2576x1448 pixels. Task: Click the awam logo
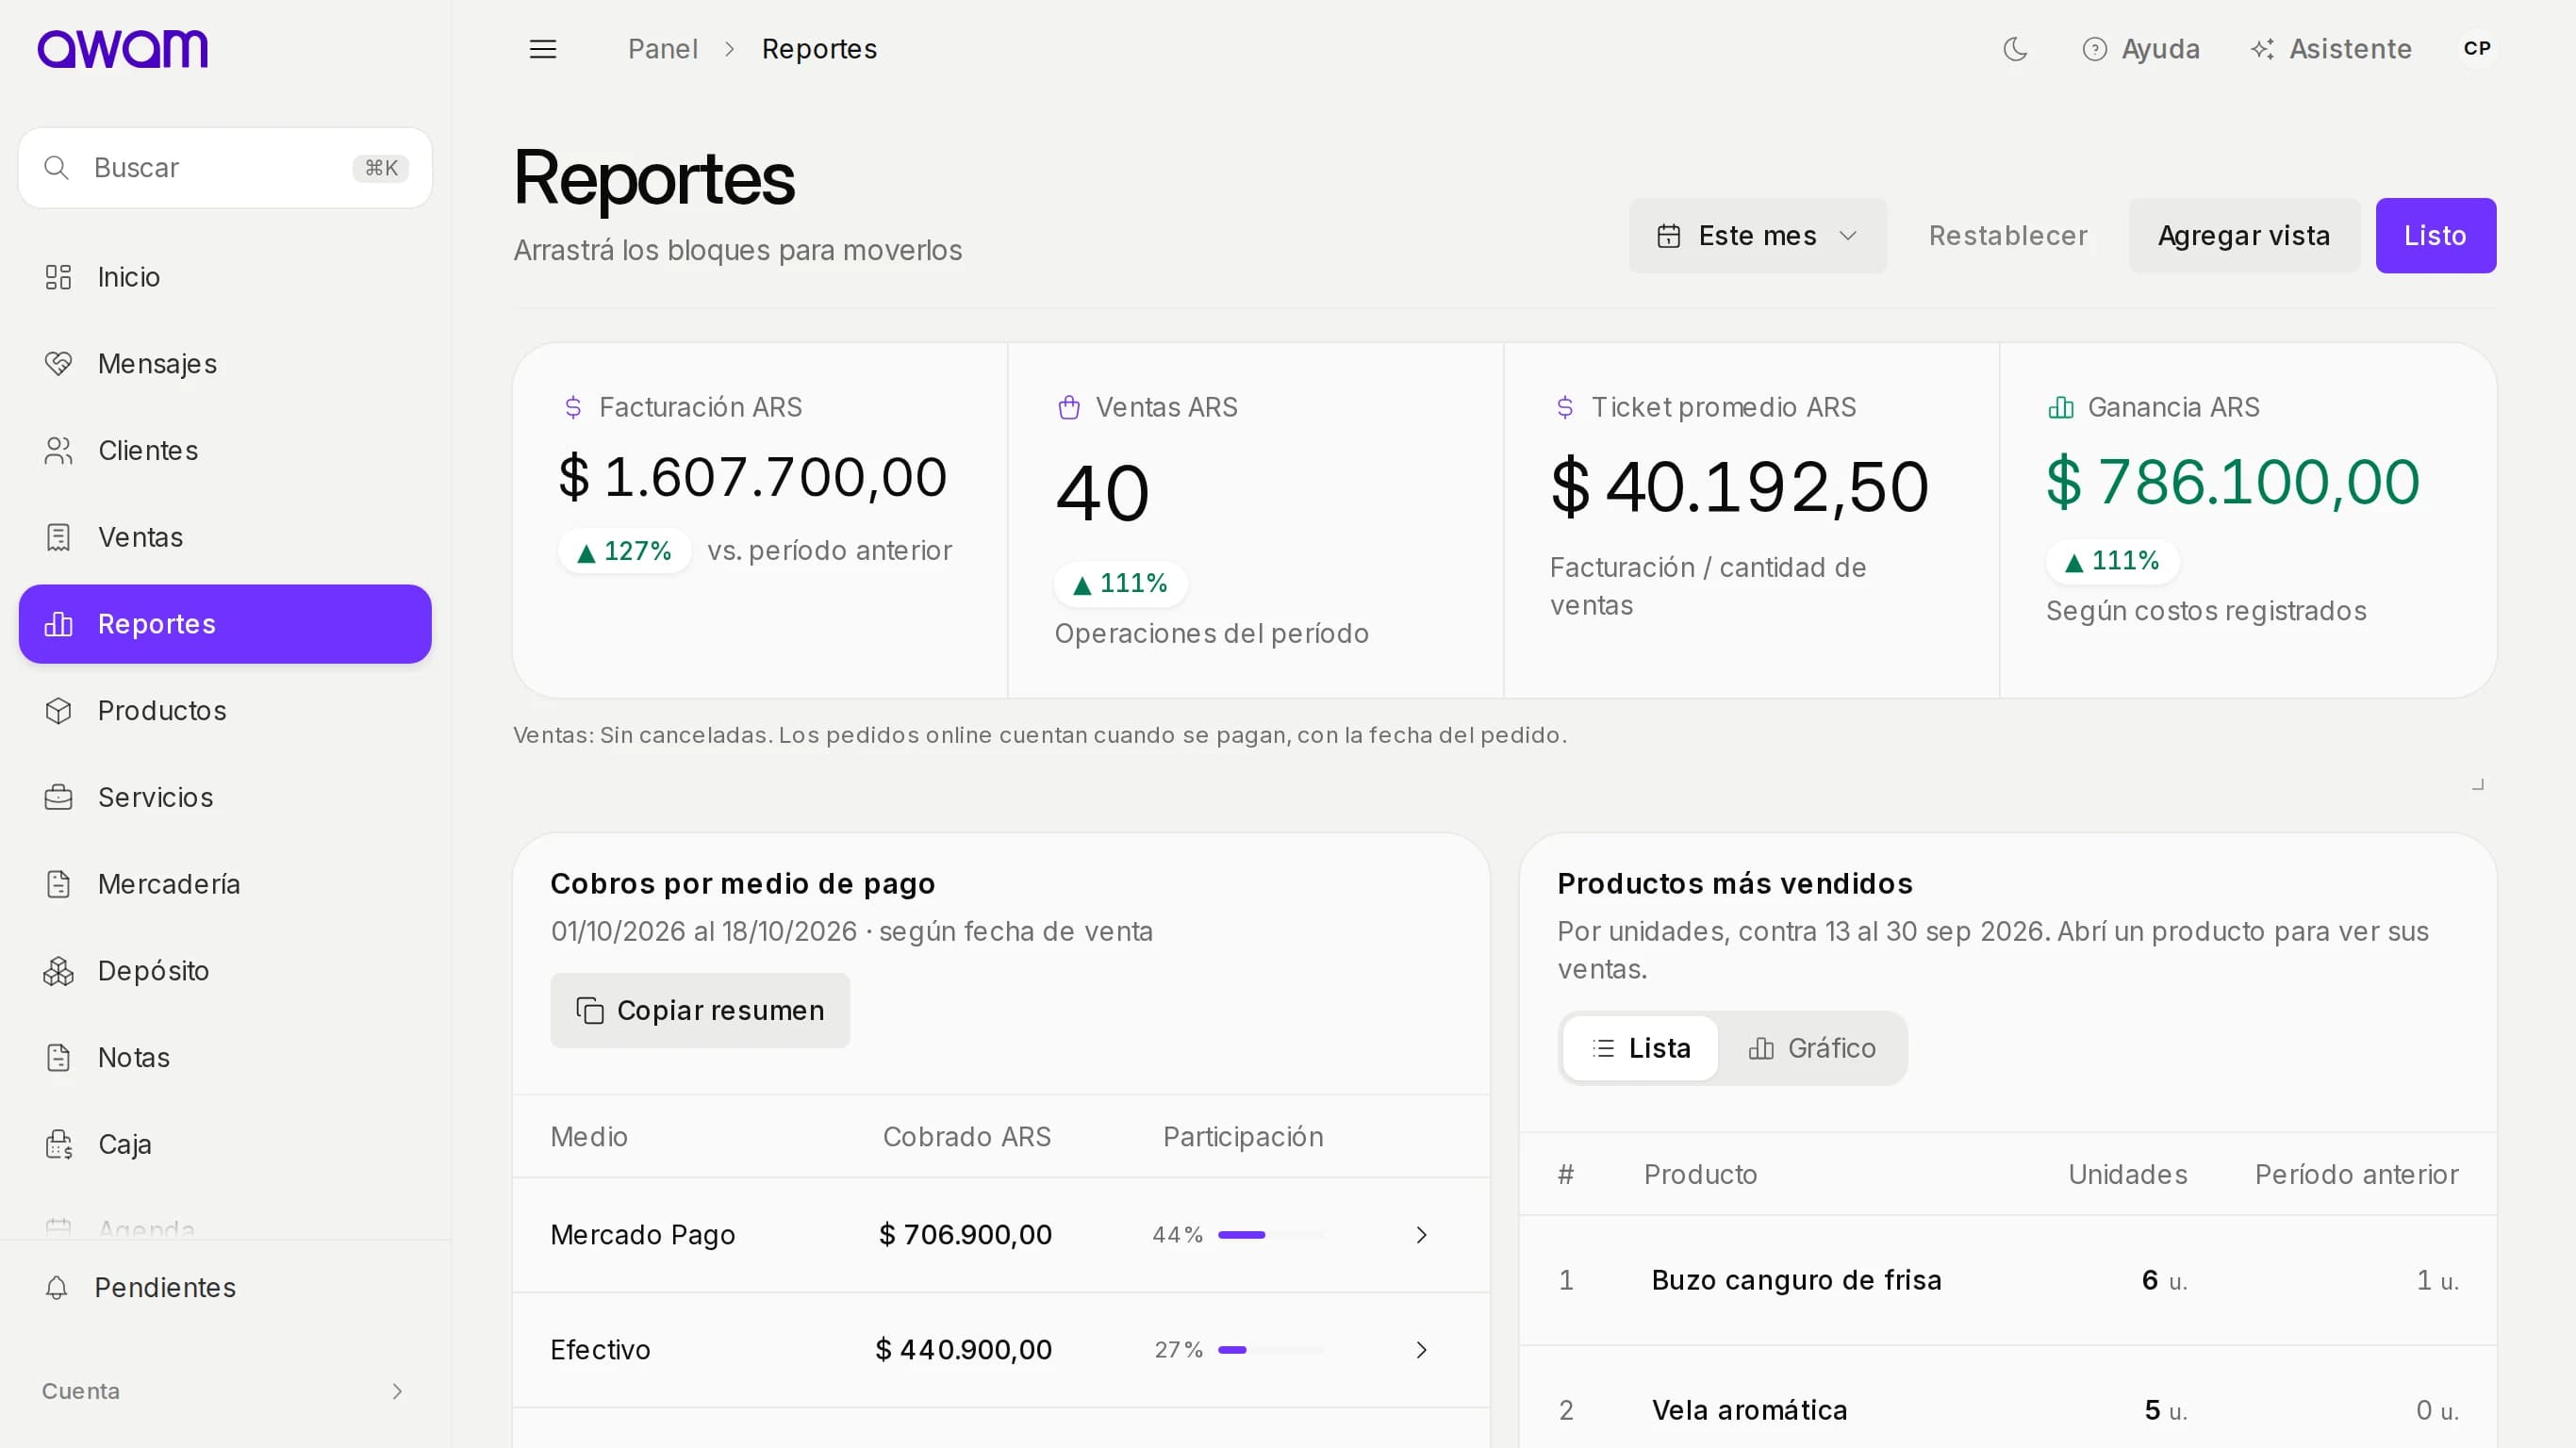[x=123, y=49]
